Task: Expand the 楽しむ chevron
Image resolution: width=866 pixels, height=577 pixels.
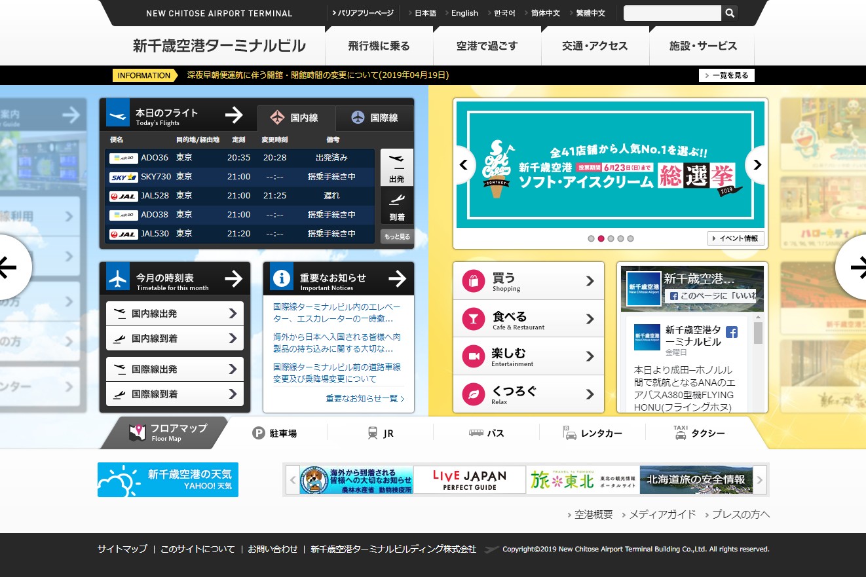Action: [x=590, y=356]
